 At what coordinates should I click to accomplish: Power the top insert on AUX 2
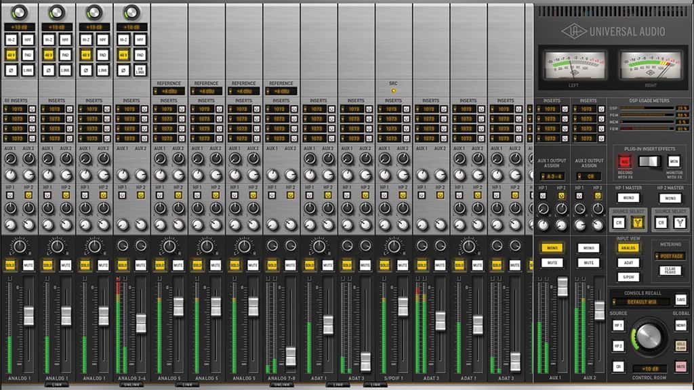tap(601, 109)
